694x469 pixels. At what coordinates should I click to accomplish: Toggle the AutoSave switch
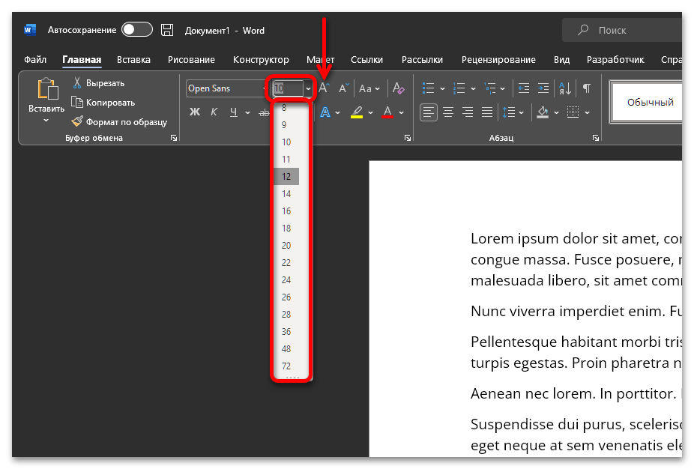(137, 30)
